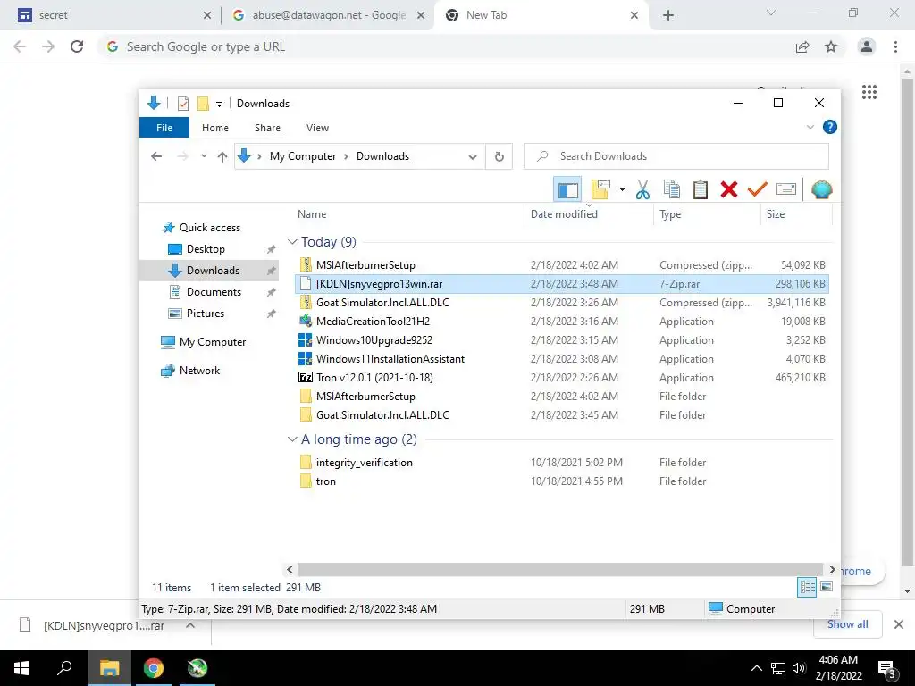The width and height of the screenshot is (915, 686).
Task: Select Tron v12.0.1 (2021-10-18) file
Action: tap(561, 378)
